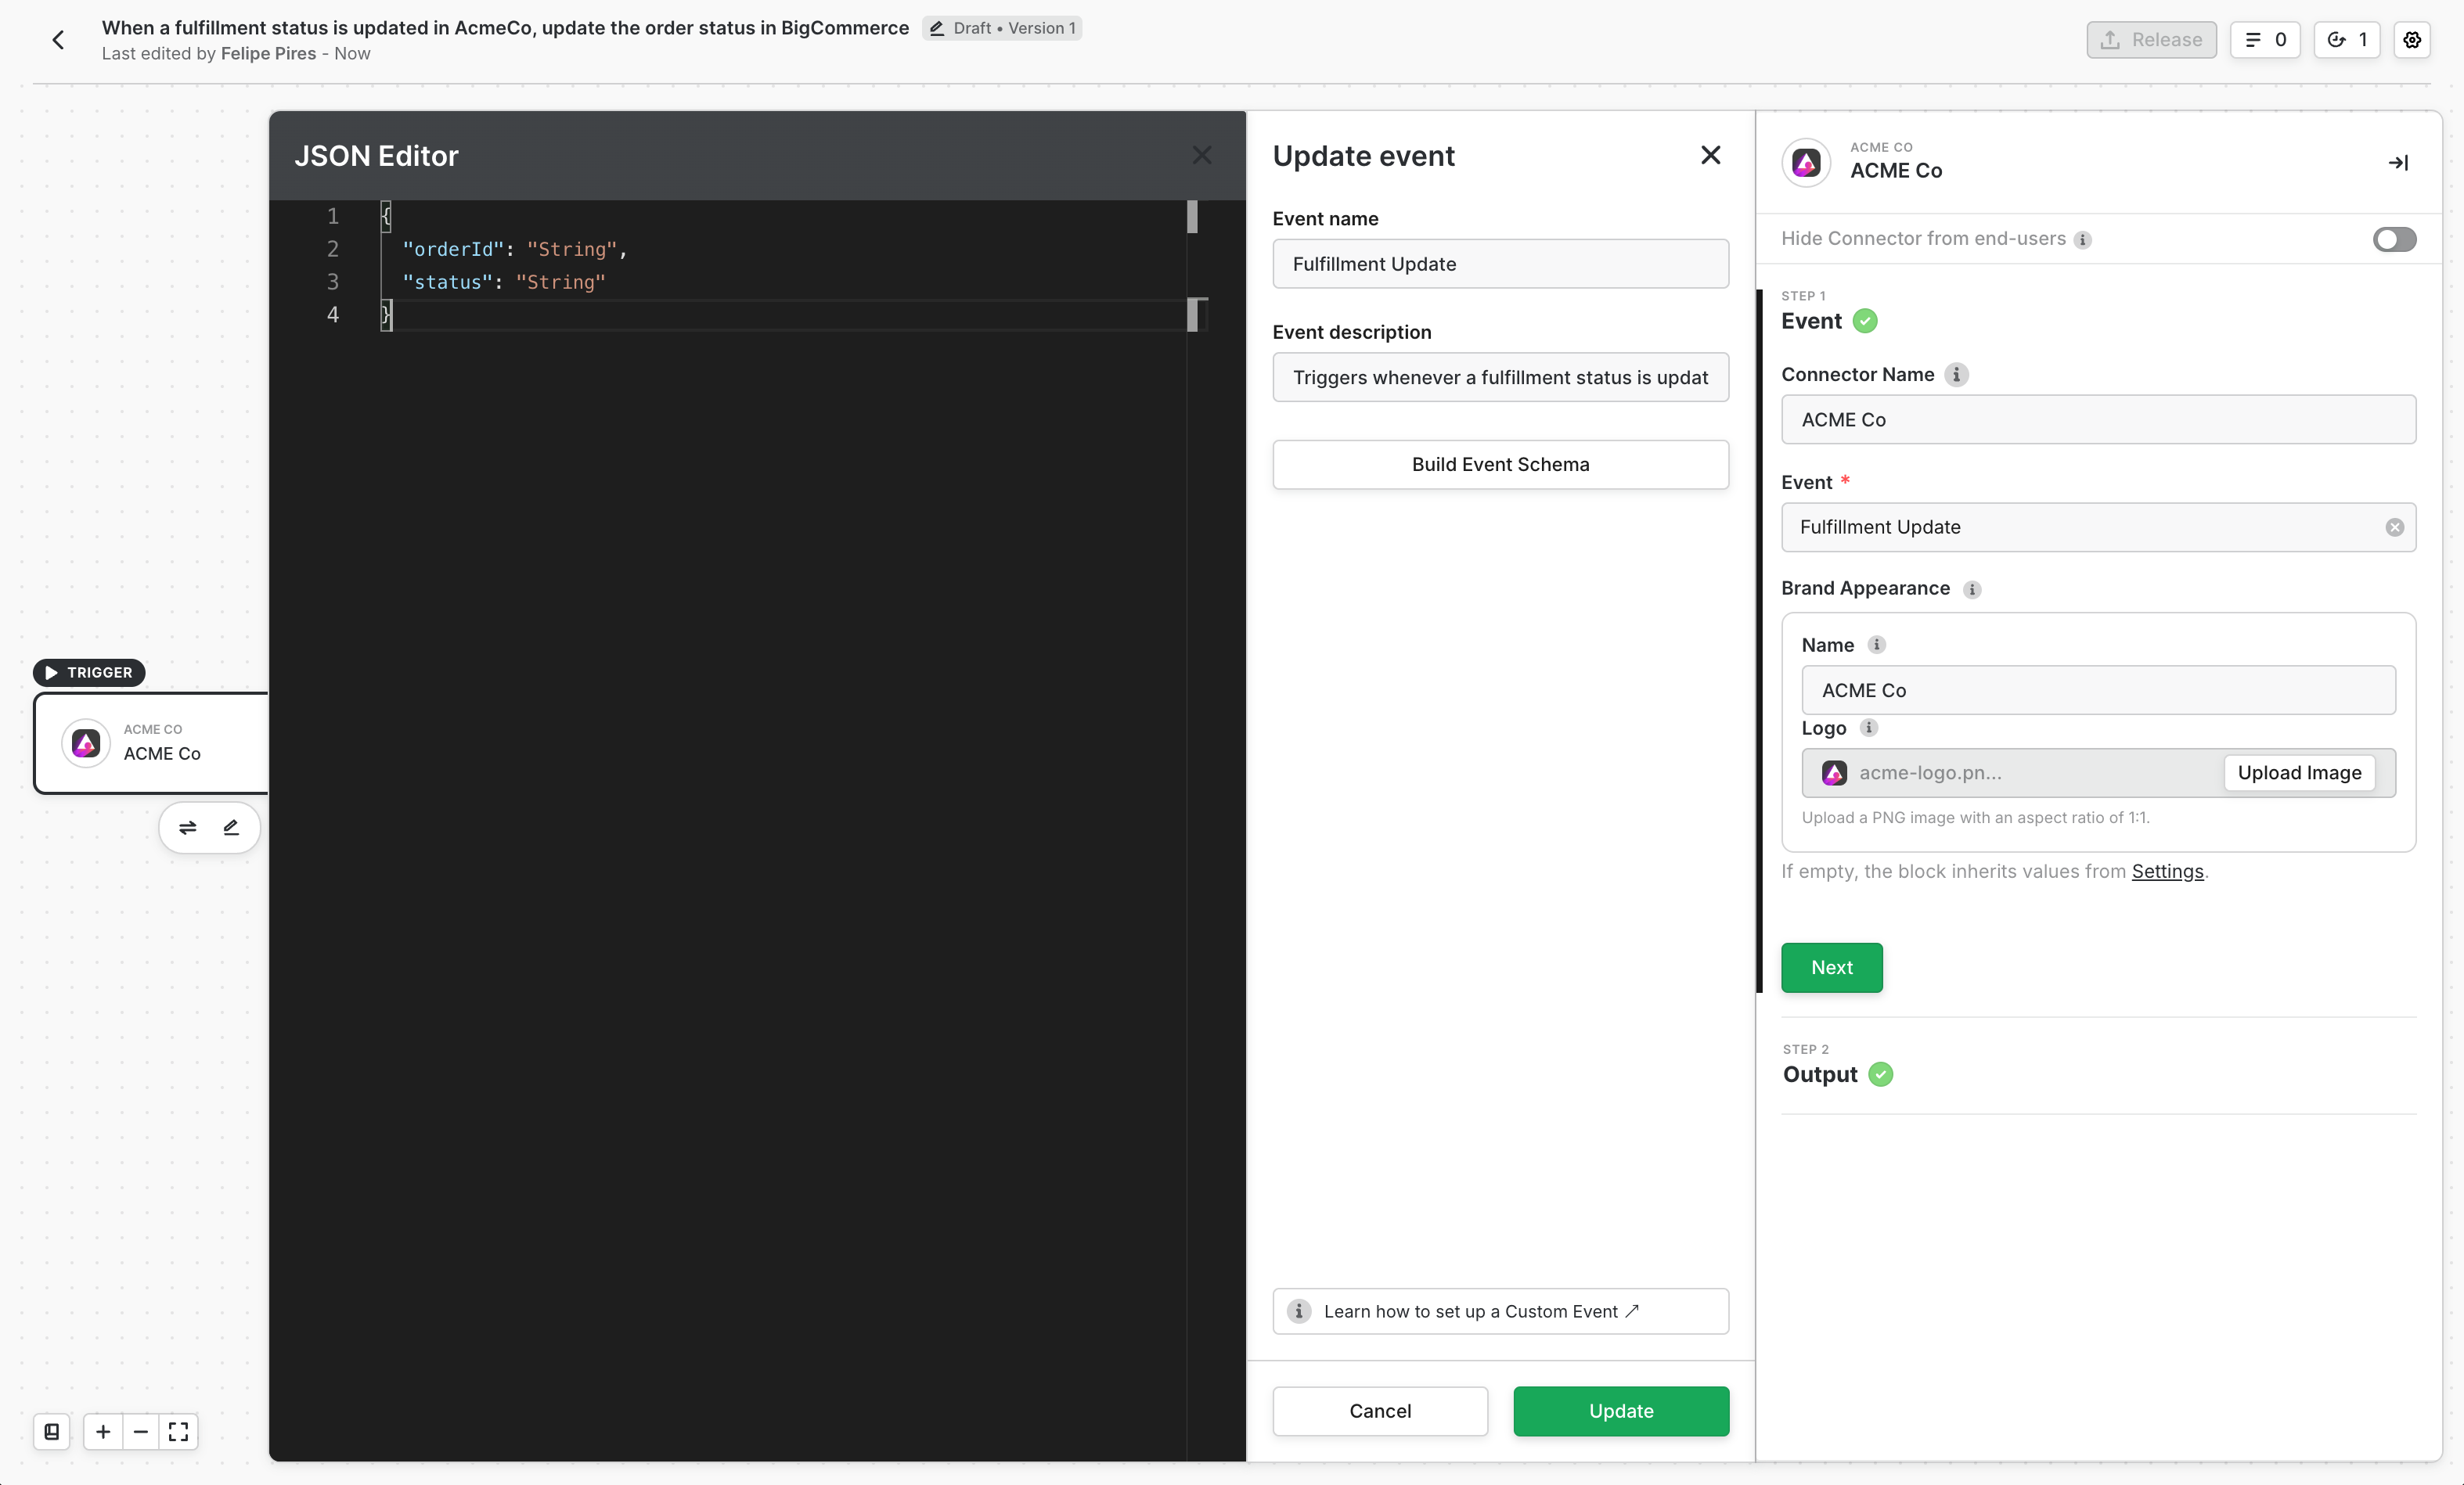Click the Build Event Schema button

[x=1500, y=465]
